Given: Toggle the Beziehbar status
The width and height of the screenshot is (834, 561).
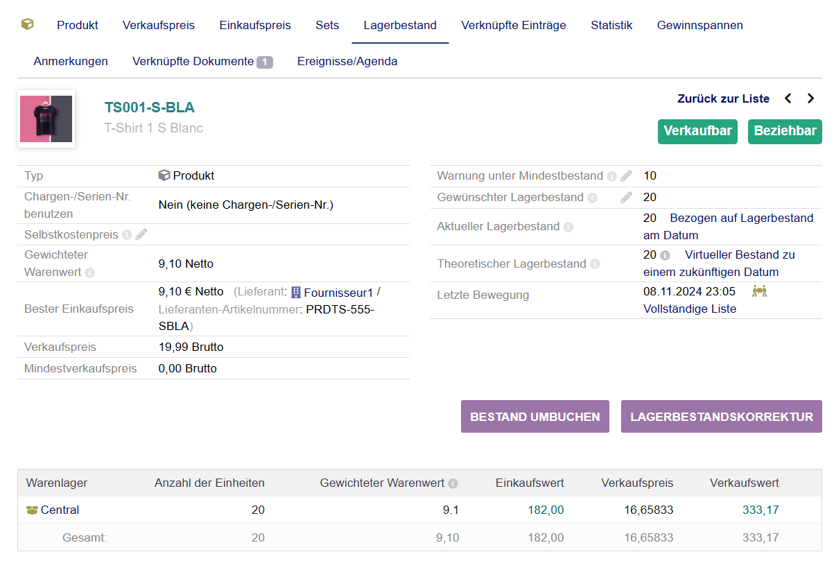Looking at the screenshot, I should coord(785,131).
